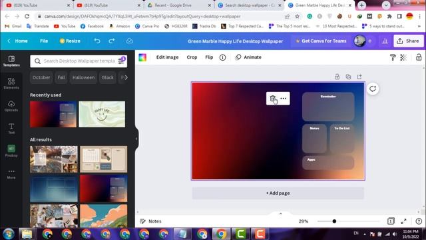Click the fullscreen expand icon
Image resolution: width=426 pixels, height=240 pixels.
(x=404, y=221)
